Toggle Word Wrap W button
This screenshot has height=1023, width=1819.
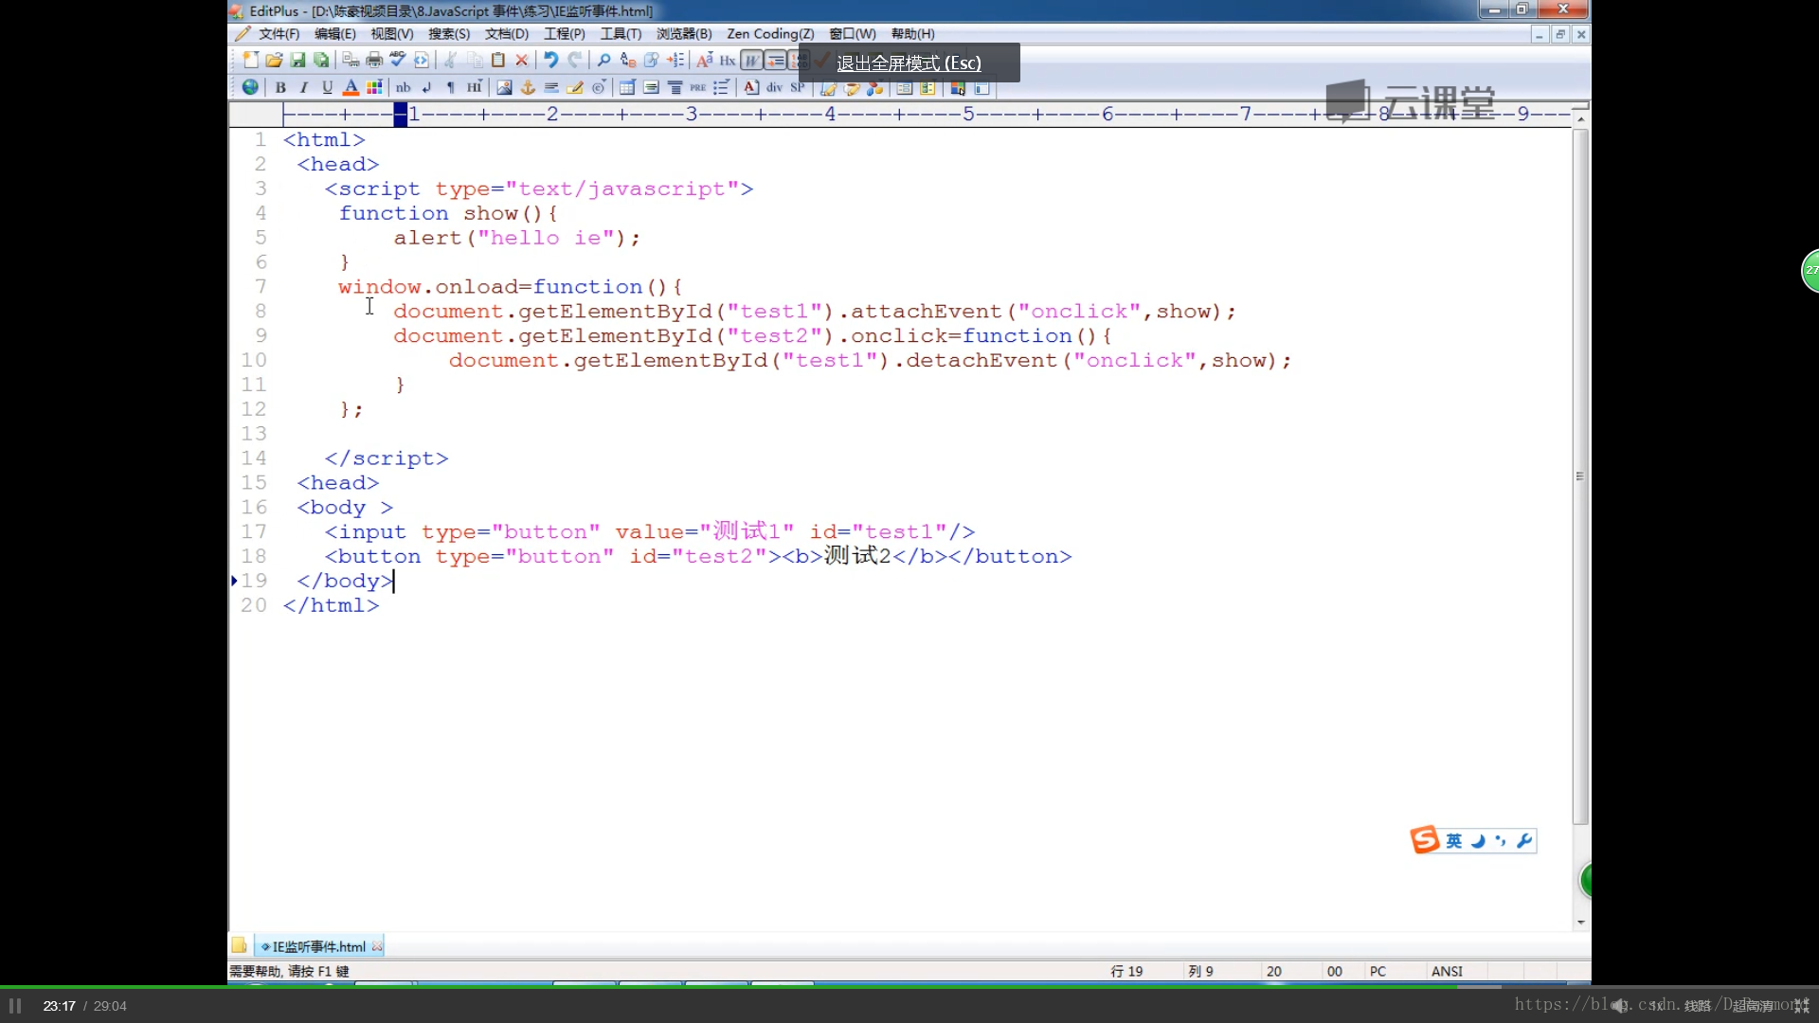point(751,61)
